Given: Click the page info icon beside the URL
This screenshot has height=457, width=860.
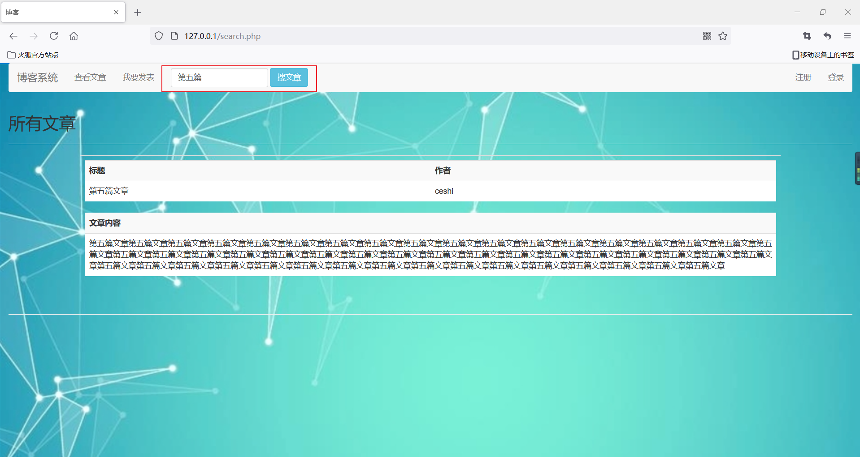Looking at the screenshot, I should (x=174, y=36).
